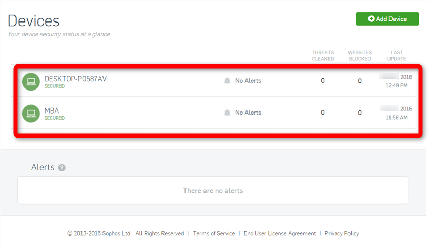Click the Alerts help question mark icon
Image resolution: width=431 pixels, height=246 pixels.
(62, 168)
